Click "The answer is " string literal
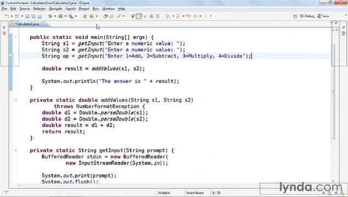Image resolution: width=348 pixels, height=197 pixels. (x=123, y=81)
